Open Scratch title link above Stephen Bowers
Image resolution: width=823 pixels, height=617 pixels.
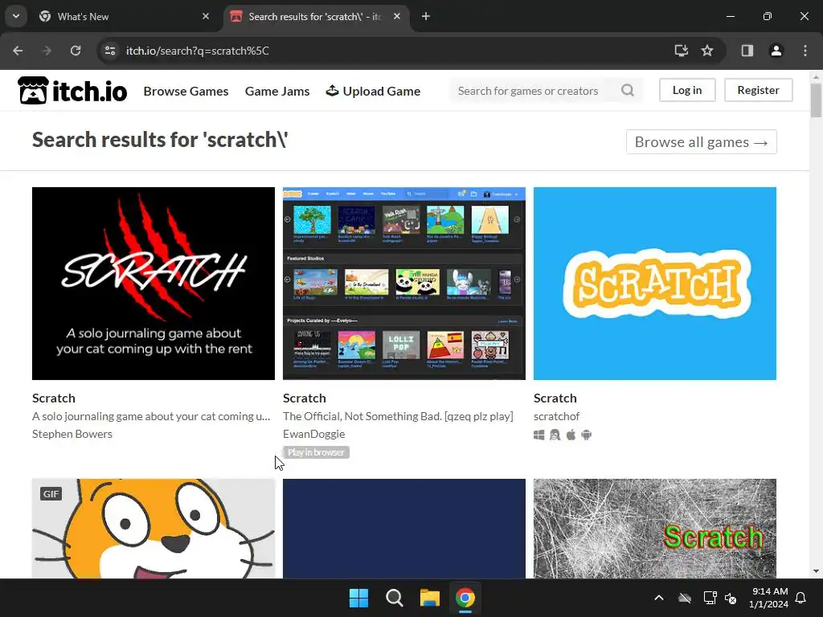point(54,398)
